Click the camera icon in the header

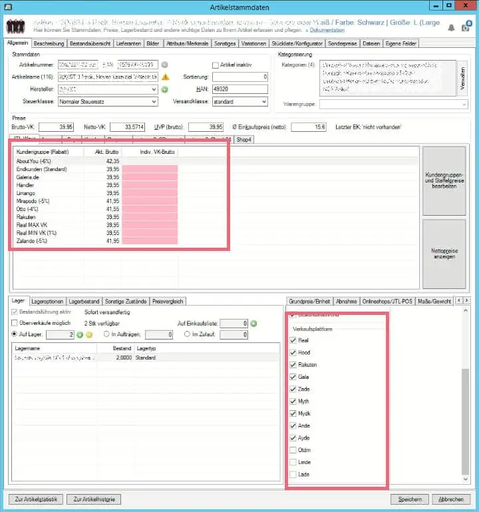(466, 27)
